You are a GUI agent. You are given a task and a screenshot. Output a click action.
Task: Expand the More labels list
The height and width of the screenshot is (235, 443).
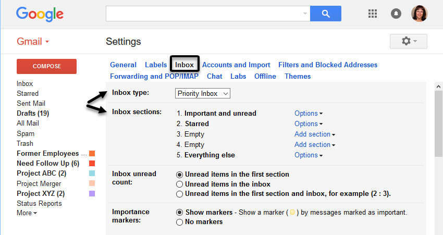point(27,213)
